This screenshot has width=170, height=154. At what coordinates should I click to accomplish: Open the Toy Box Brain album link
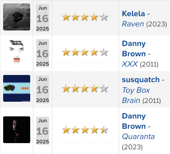(x=136, y=95)
